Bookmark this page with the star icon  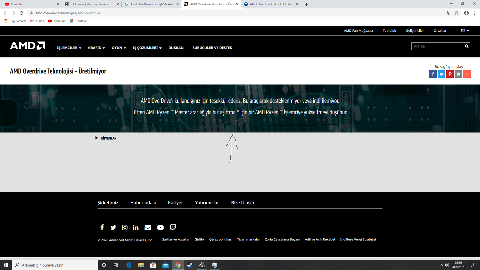(456, 13)
